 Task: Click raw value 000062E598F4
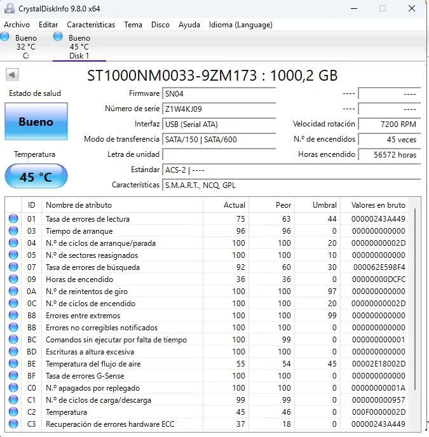379,267
